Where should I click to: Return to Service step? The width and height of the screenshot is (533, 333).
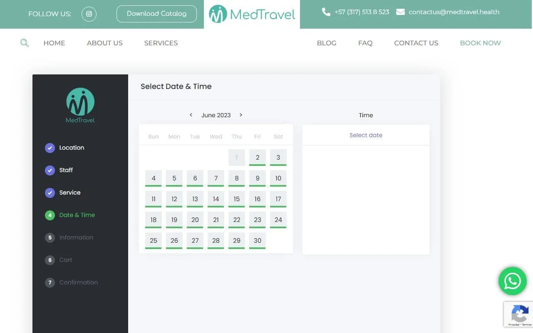(63, 192)
